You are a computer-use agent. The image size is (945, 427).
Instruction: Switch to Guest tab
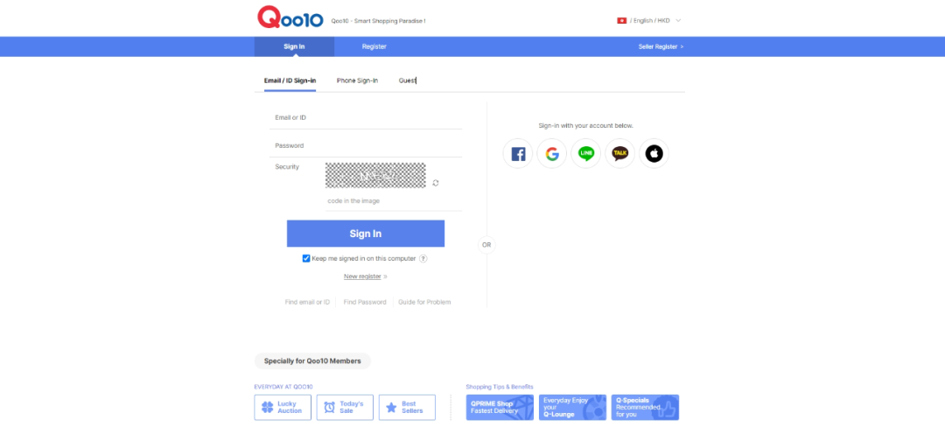coord(408,80)
